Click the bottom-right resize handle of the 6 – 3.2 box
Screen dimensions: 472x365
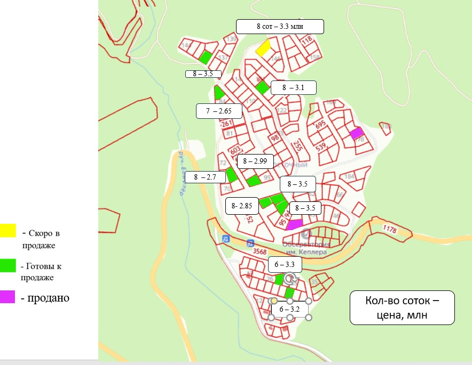coord(309,318)
